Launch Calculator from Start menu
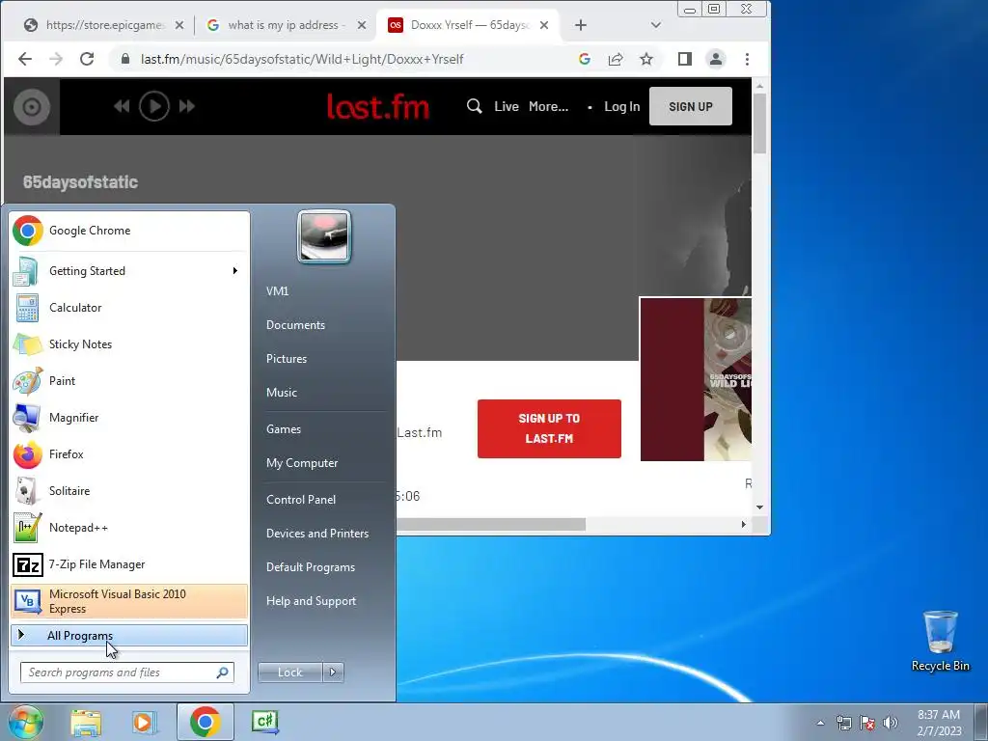Image resolution: width=988 pixels, height=741 pixels. pos(129,308)
